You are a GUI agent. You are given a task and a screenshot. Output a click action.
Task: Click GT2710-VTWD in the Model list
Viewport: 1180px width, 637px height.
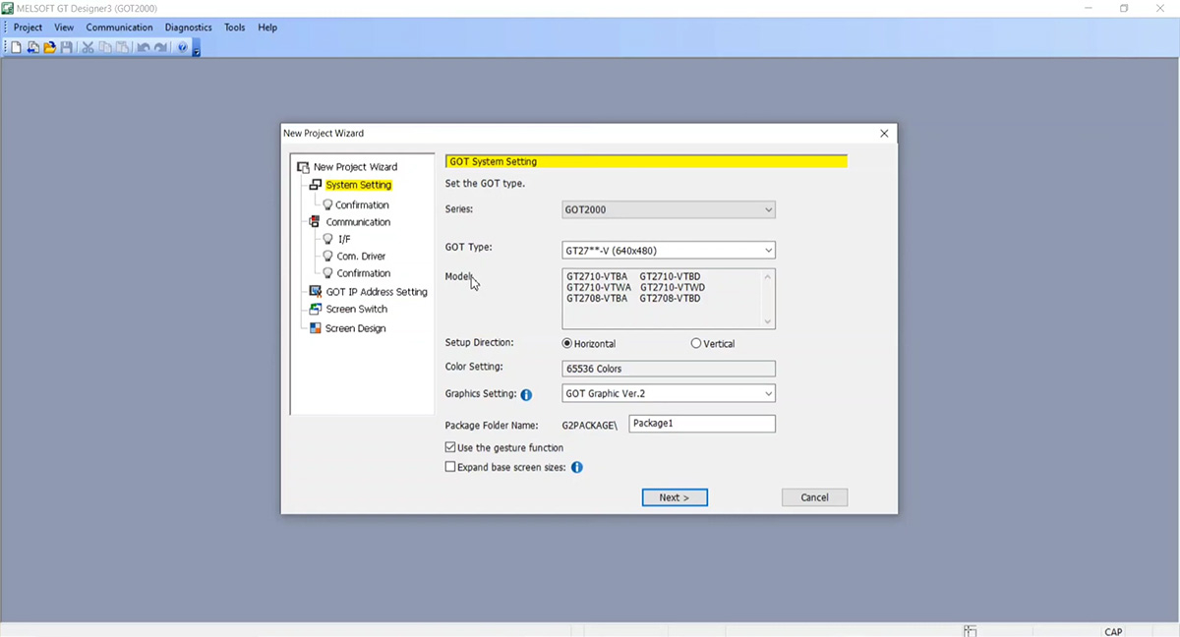coord(673,287)
